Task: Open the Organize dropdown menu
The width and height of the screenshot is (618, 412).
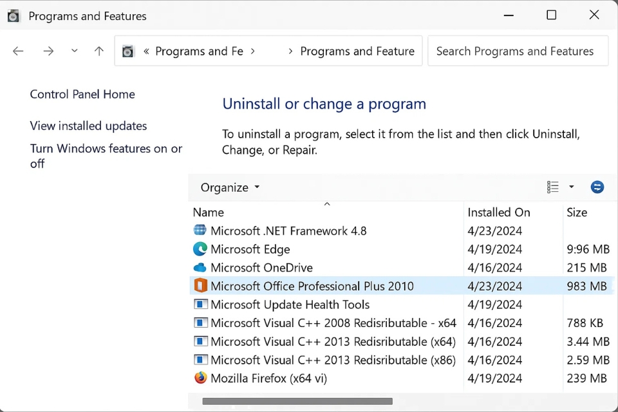Action: (x=230, y=187)
